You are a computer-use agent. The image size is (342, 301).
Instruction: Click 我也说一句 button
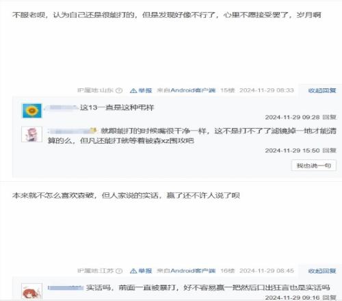(314, 166)
